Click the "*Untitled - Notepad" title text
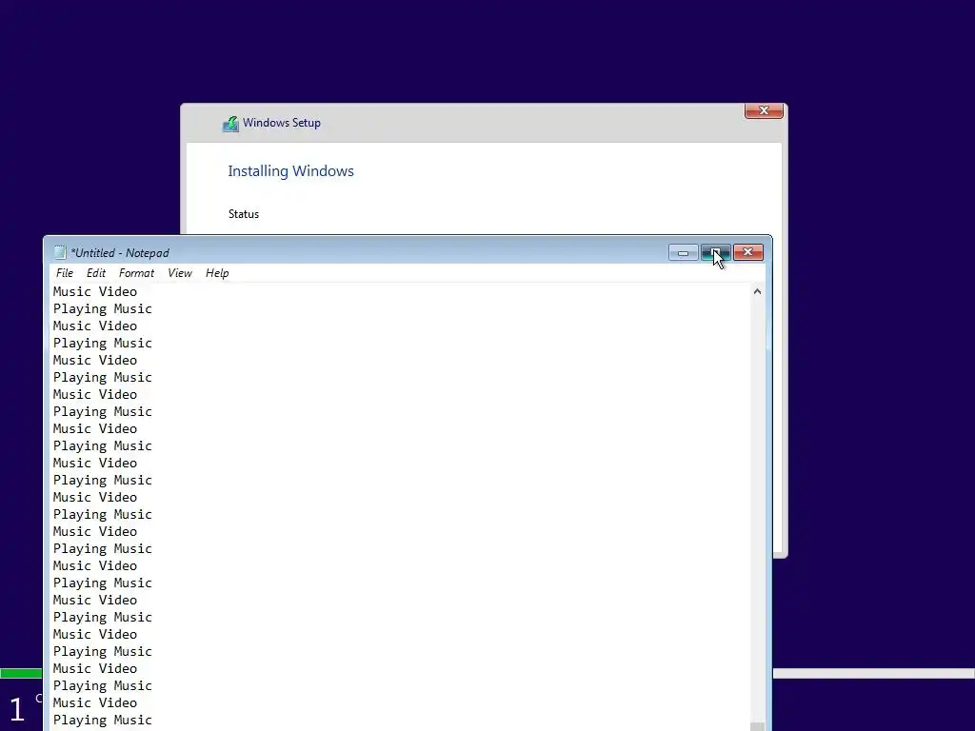This screenshot has height=731, width=975. tap(120, 253)
